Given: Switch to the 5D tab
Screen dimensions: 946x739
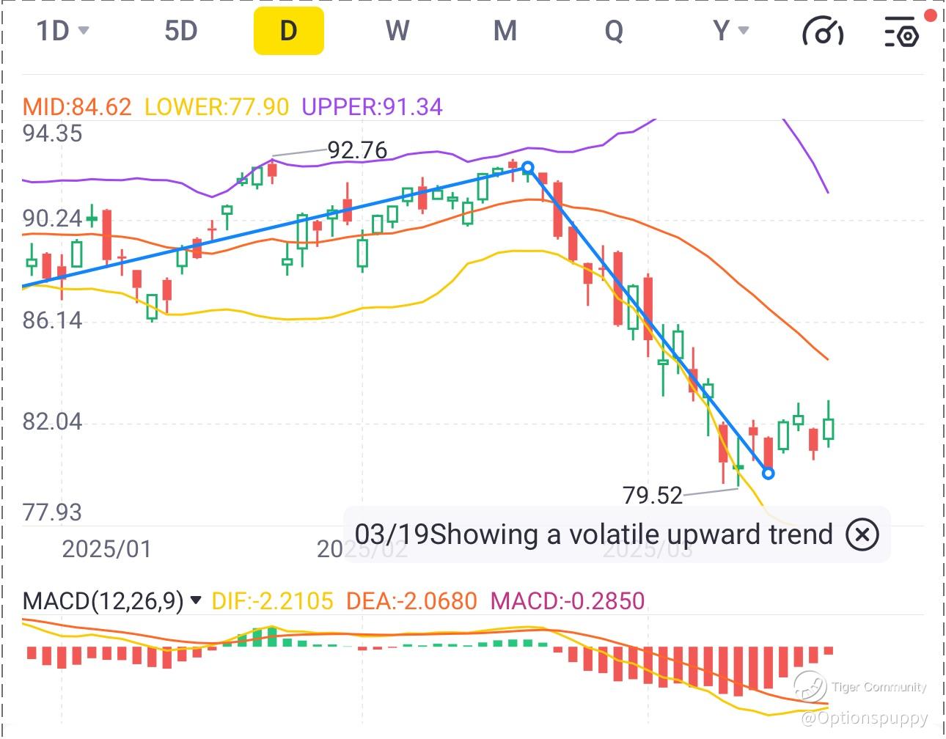Looking at the screenshot, I should pos(180,31).
